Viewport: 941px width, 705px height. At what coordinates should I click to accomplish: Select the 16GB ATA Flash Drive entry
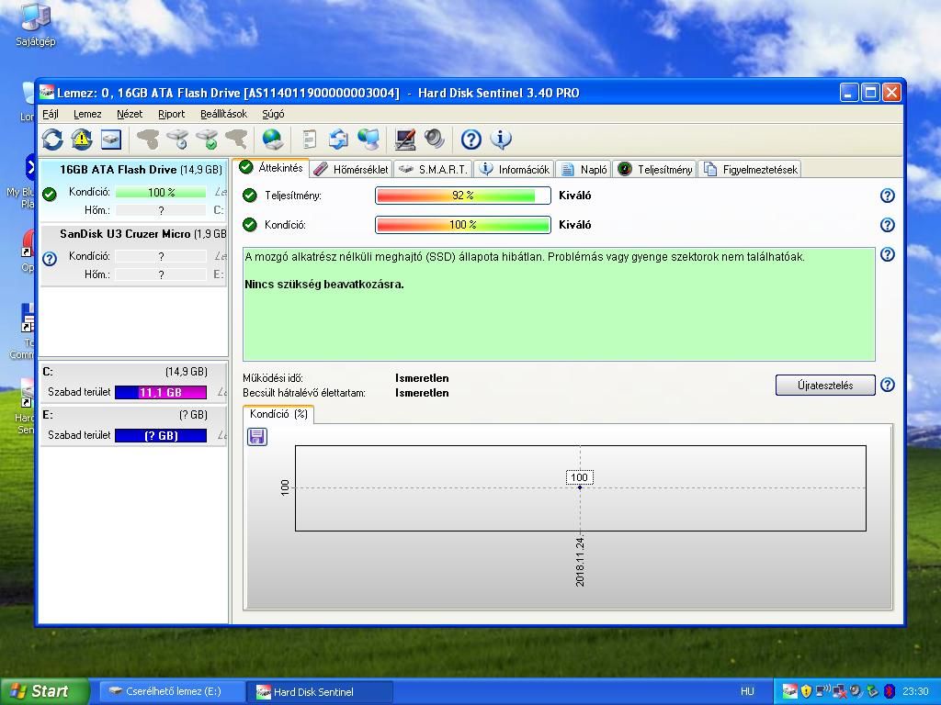tap(133, 191)
